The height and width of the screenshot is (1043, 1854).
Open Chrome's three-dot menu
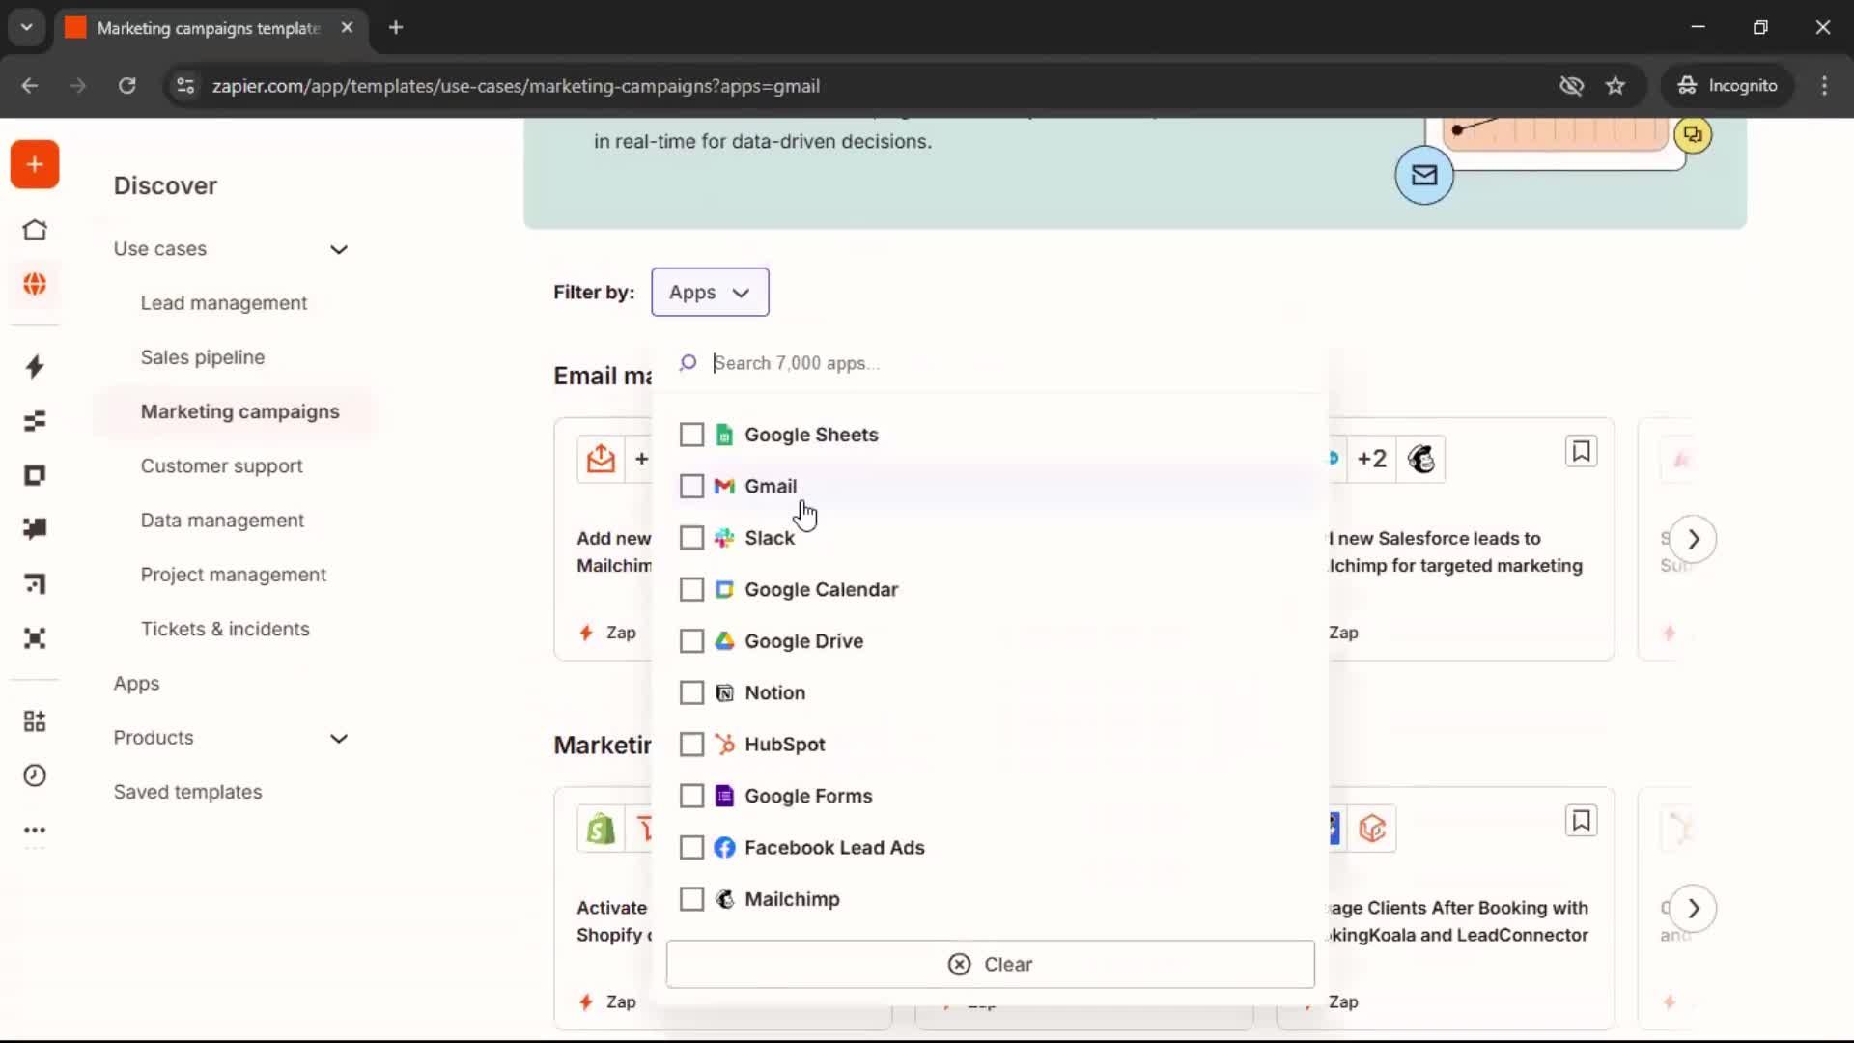coord(1824,86)
